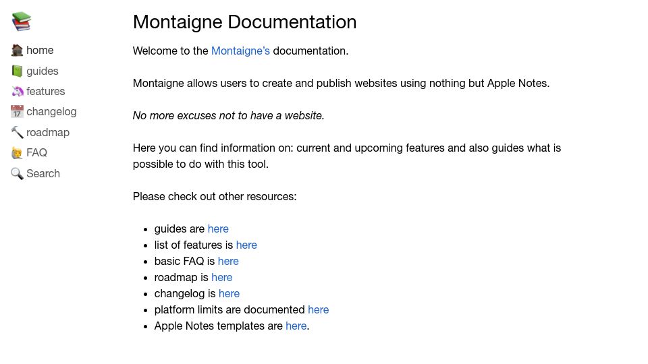Click the green book icon beside guides
This screenshot has height=364, width=648.
(17, 71)
